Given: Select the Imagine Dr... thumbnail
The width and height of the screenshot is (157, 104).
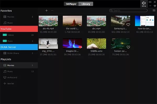Looking at the screenshot, I should tap(72, 43).
